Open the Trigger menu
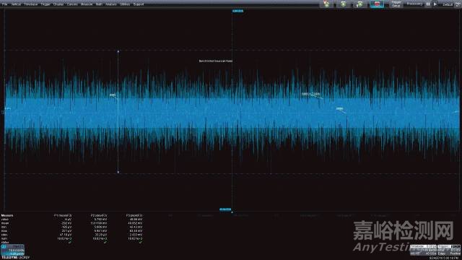The image size is (462, 260). [x=45, y=4]
